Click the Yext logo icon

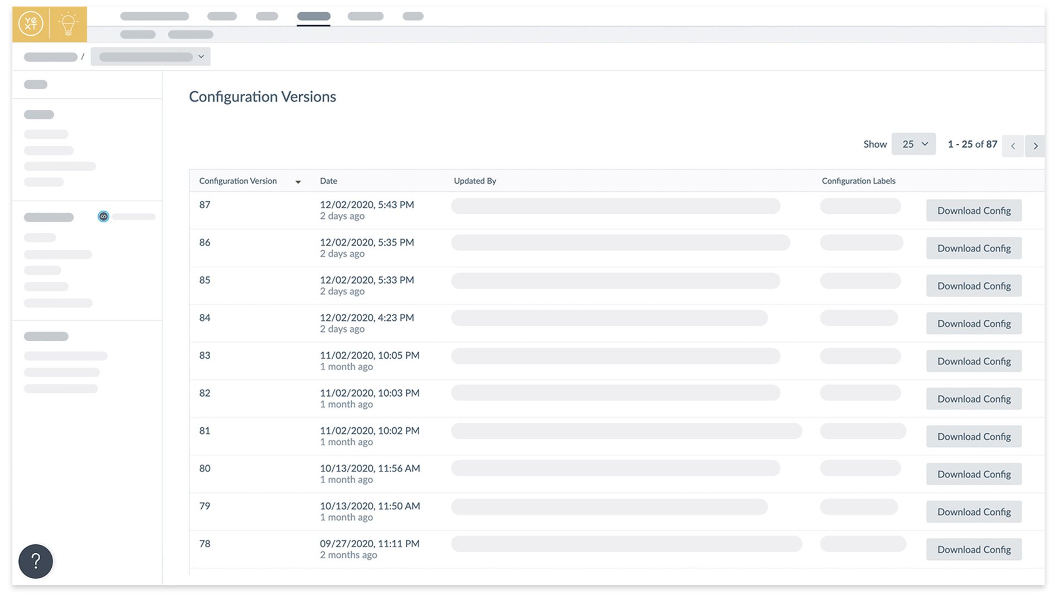31,24
